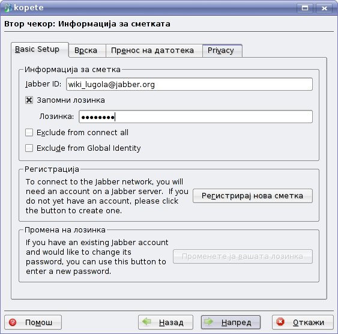Enable Exclude from connect all

(x=29, y=132)
